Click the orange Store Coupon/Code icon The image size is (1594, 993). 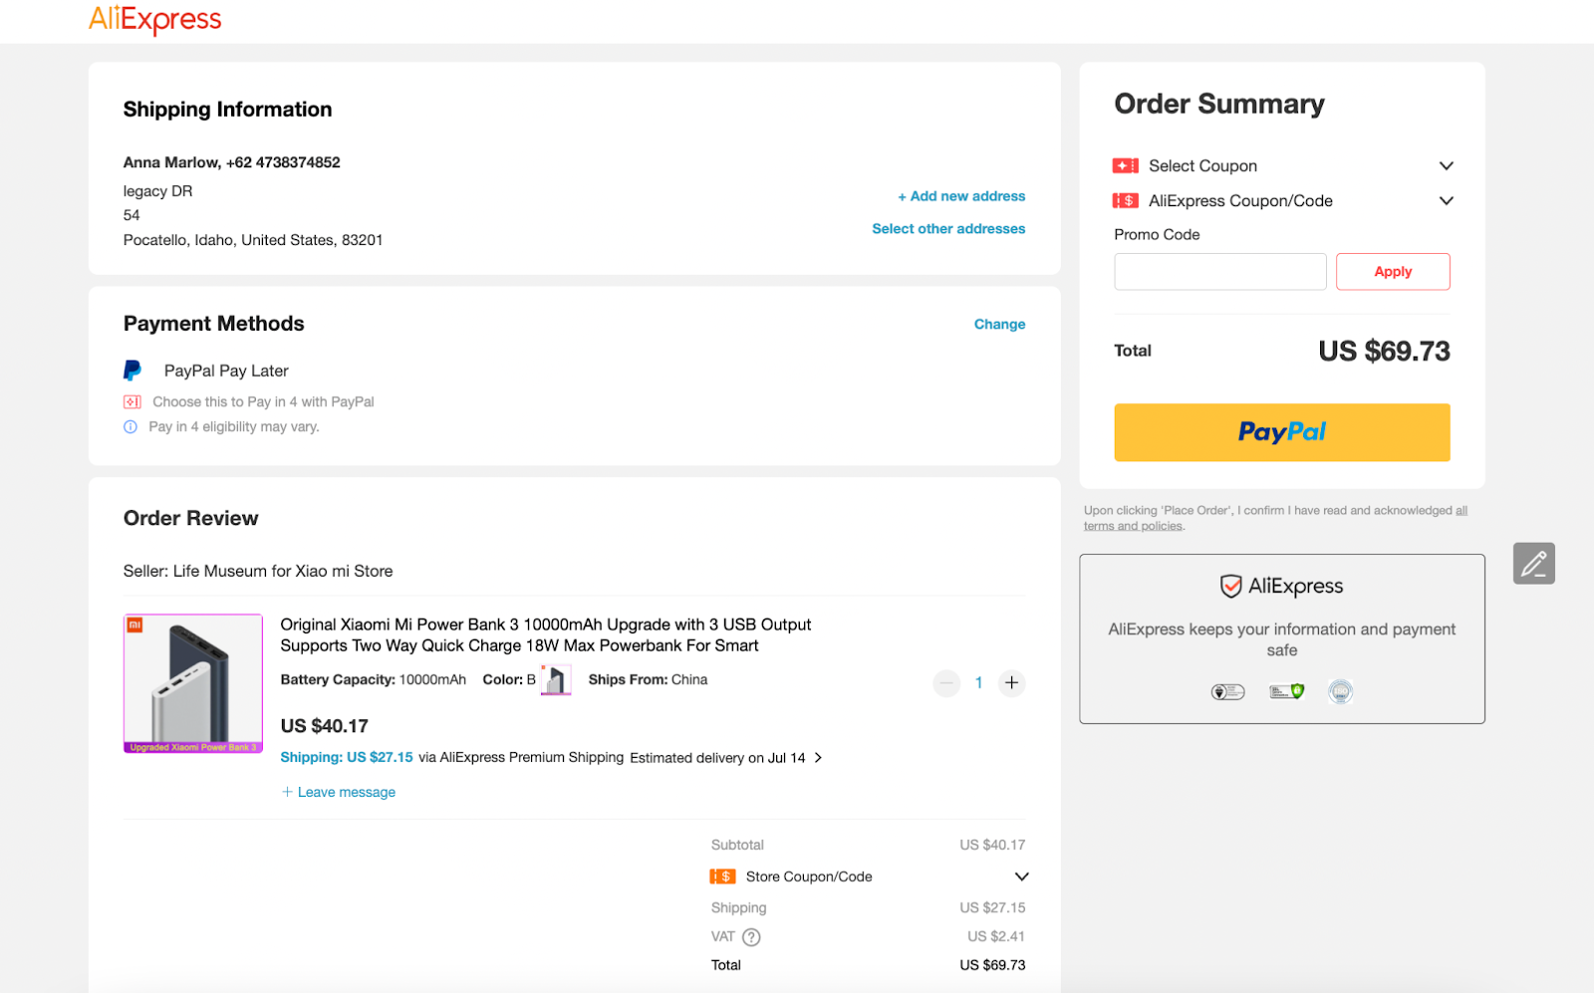pos(722,876)
